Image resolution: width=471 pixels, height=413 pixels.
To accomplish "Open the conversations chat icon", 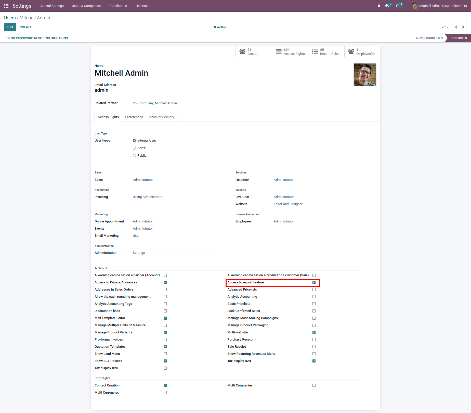I will click(387, 6).
